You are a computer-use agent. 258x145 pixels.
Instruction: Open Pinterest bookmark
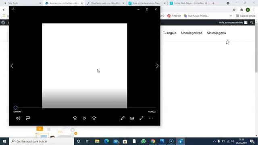[174, 16]
